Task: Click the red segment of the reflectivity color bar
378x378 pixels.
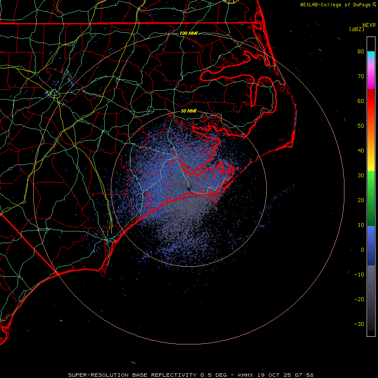Action: [371, 101]
